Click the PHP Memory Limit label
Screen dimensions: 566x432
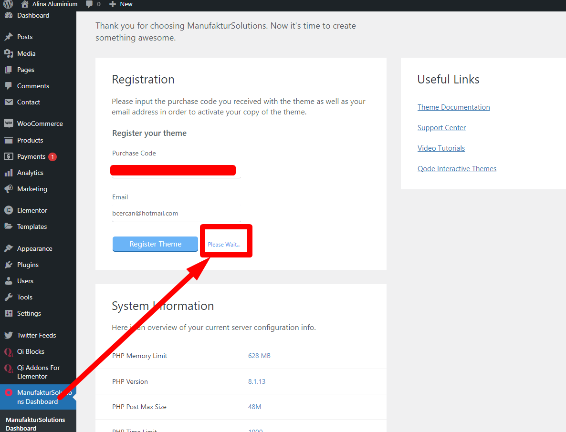pos(140,356)
